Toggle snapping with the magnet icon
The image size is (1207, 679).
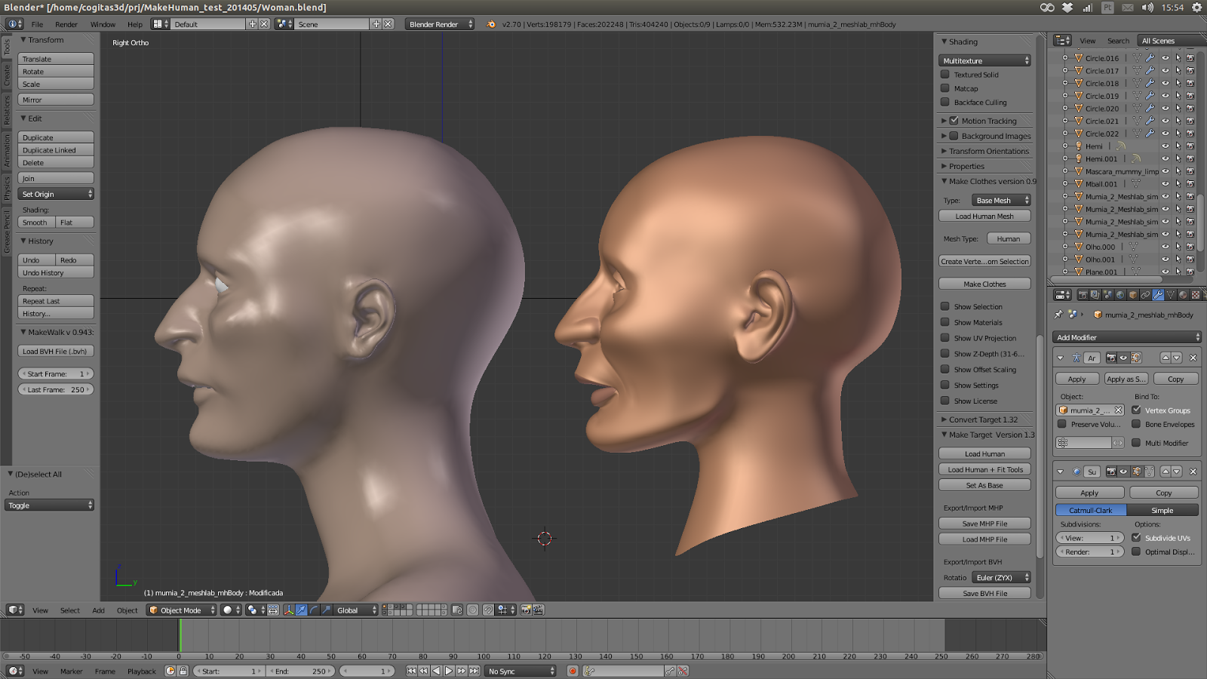[488, 610]
